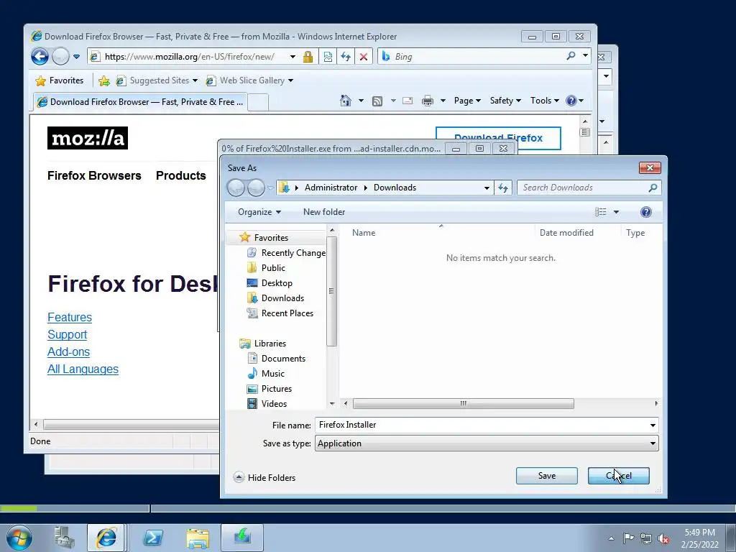Click the red Stop icon in IE
The image size is (736, 552).
tap(363, 57)
